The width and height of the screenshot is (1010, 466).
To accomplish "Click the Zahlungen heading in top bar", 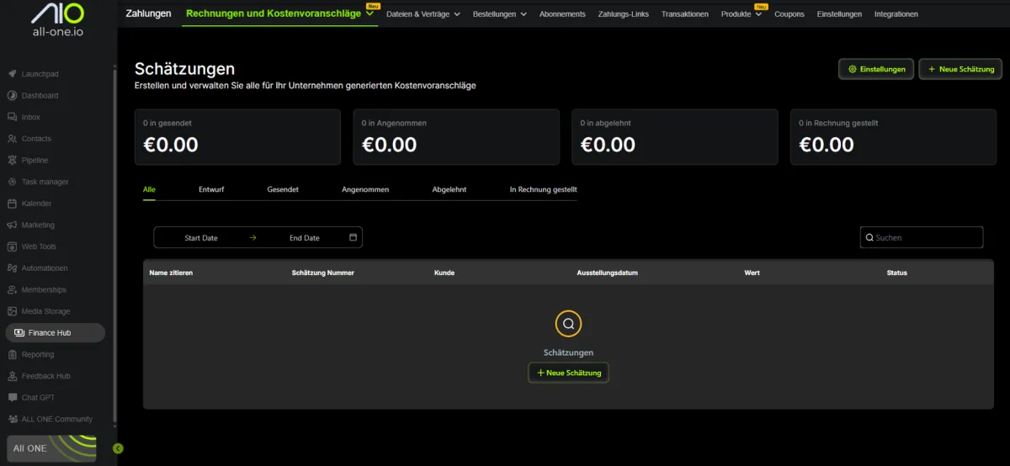I will [x=148, y=13].
